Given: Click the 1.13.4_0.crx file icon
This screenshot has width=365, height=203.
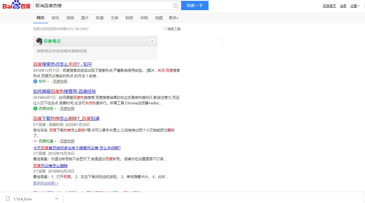Looking at the screenshot, I should pos(8,199).
